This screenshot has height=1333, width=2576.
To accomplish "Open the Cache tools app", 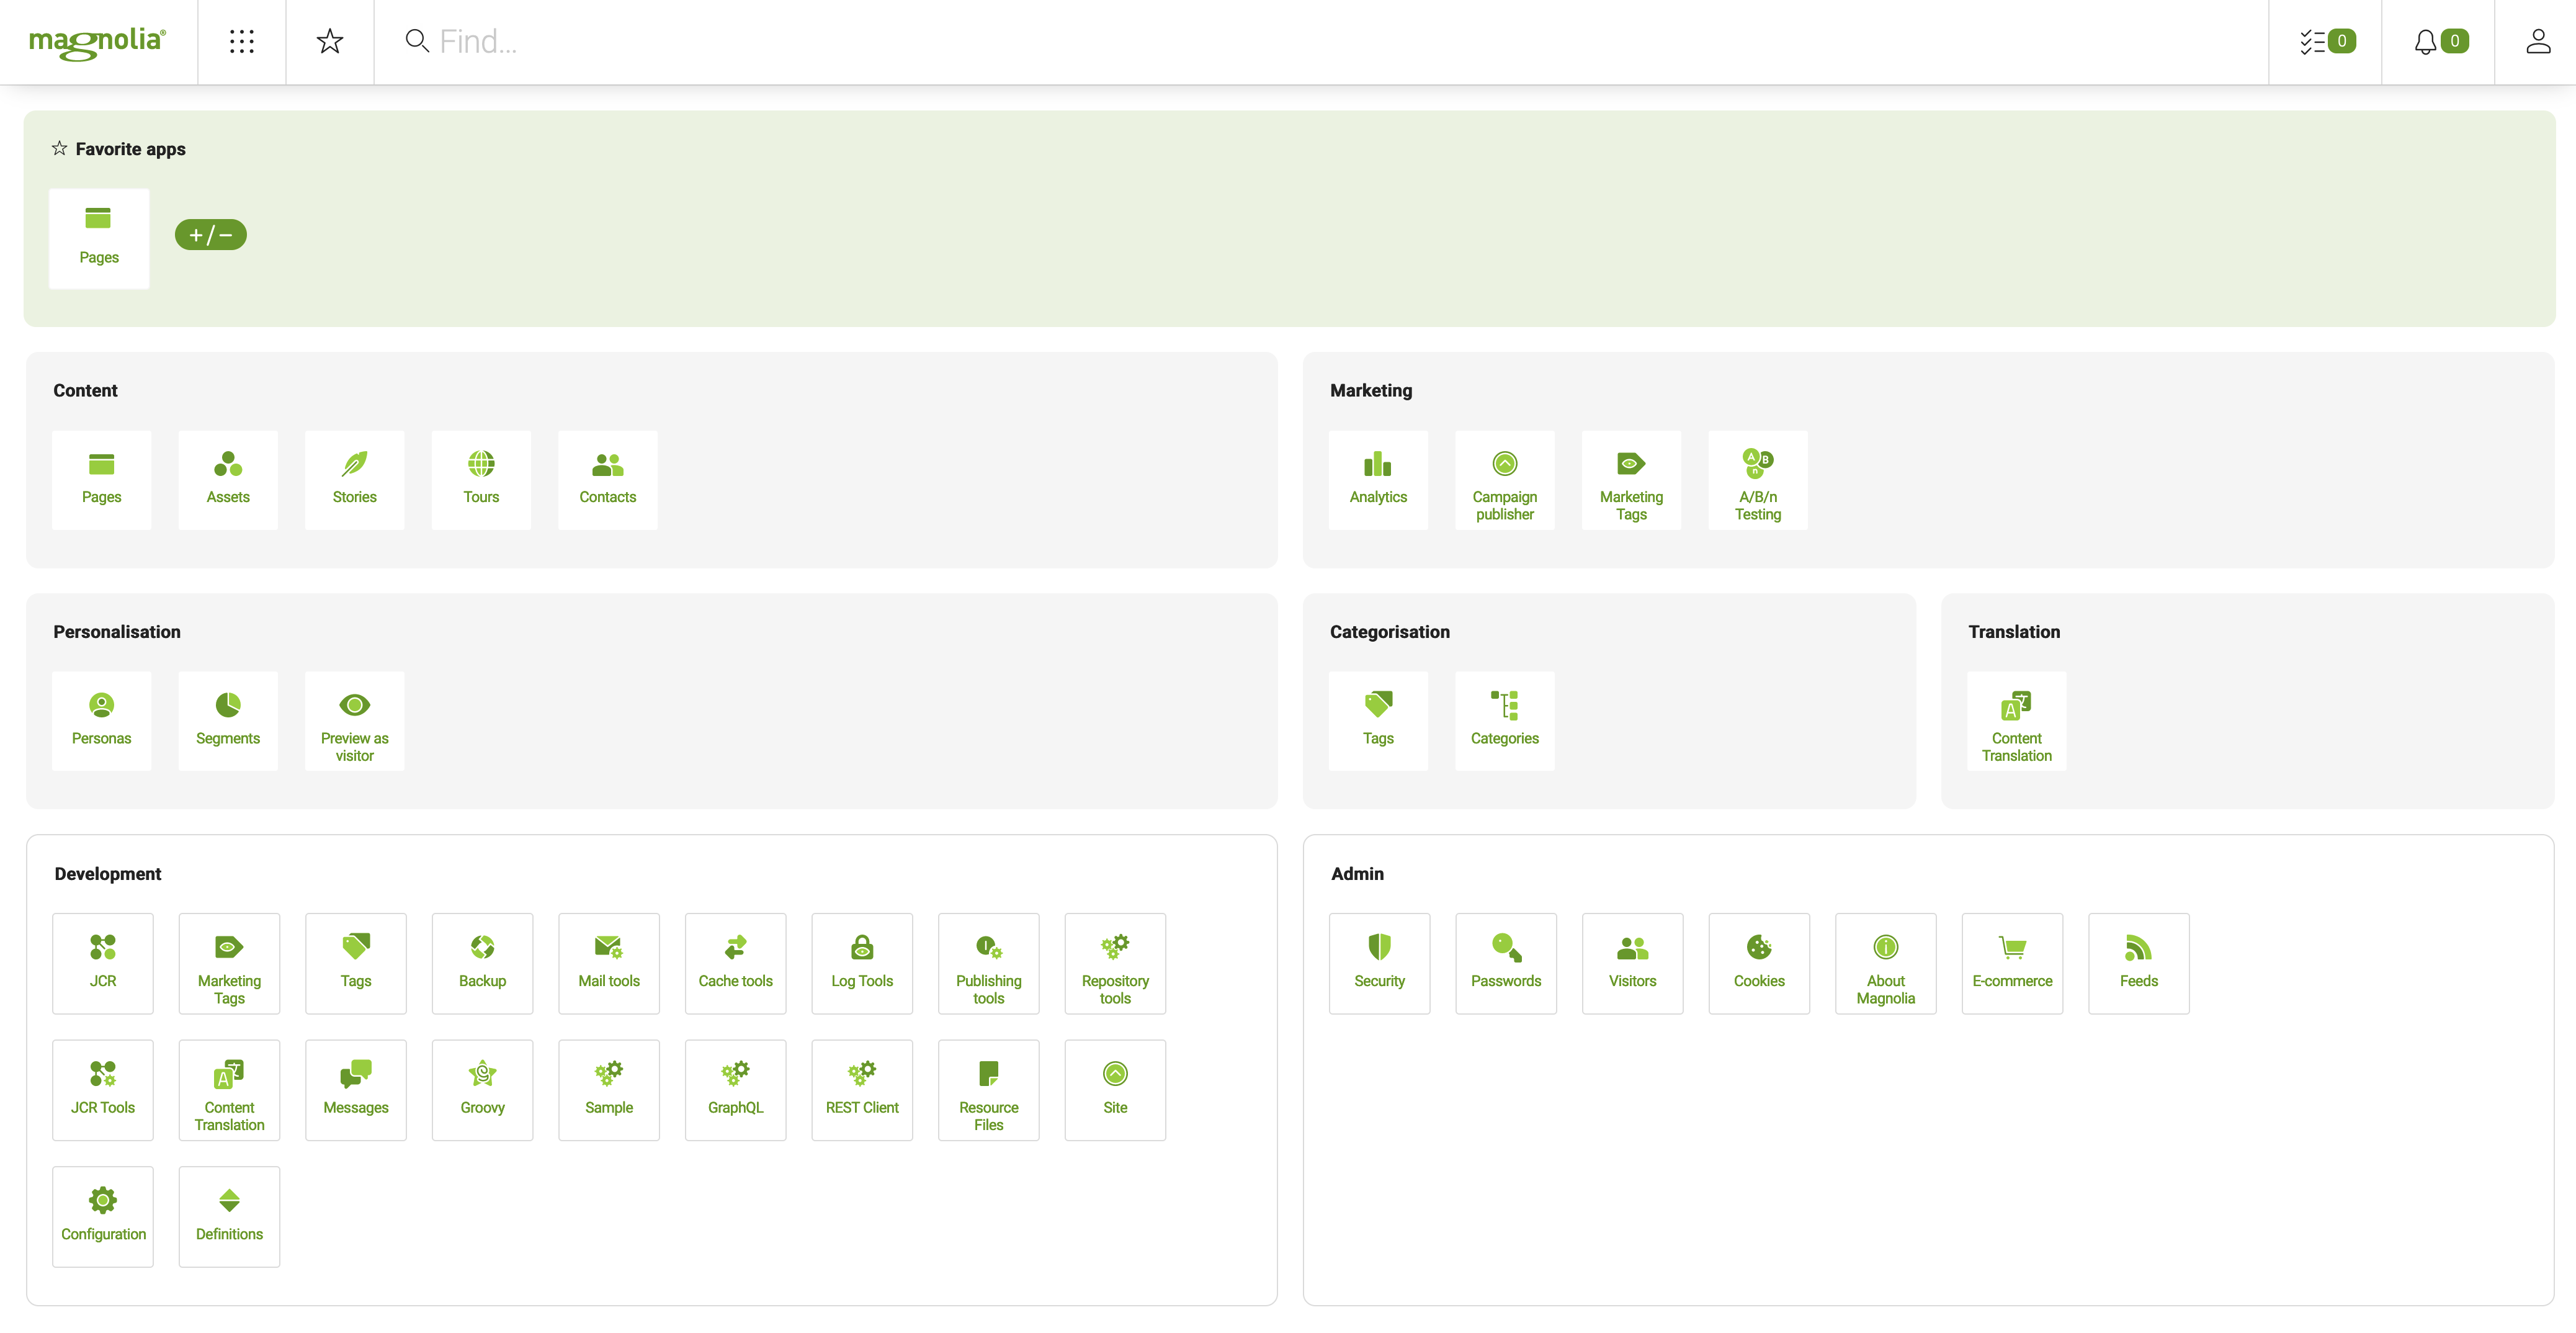I will 736,964.
